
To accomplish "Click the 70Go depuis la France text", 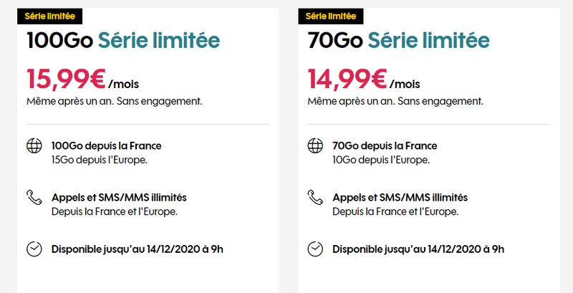I will click(385, 145).
